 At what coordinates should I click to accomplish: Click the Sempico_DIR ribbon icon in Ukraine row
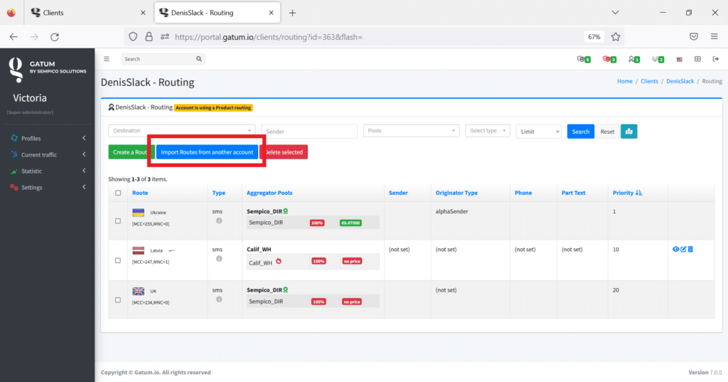286,211
